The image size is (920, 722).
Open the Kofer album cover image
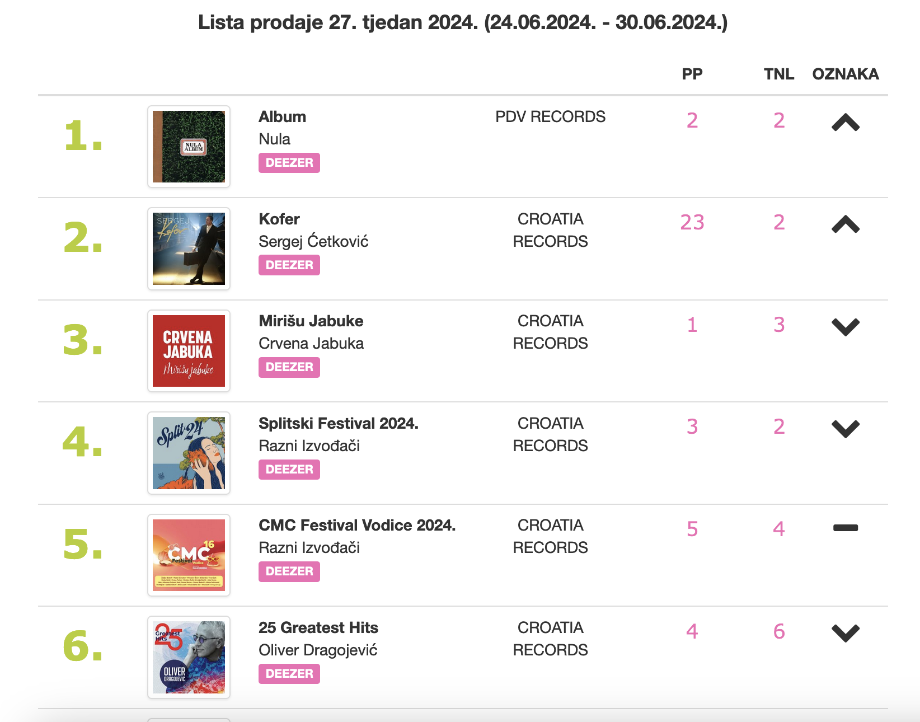point(189,249)
